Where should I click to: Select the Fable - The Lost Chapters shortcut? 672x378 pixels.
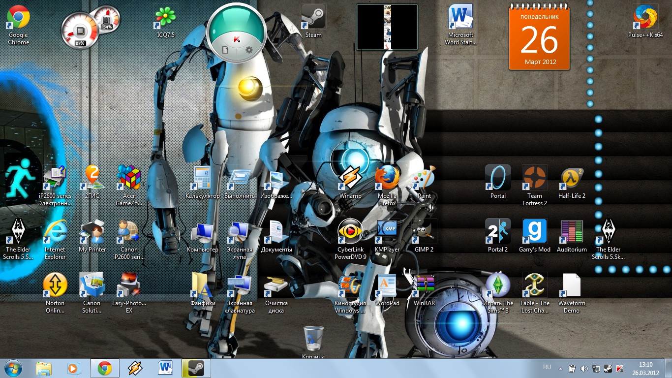[x=535, y=293]
